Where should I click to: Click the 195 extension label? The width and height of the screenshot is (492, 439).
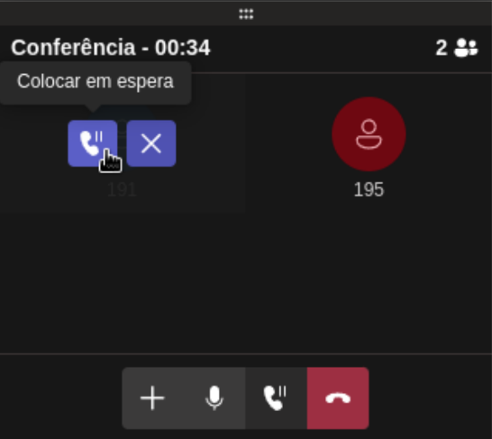[x=369, y=189]
